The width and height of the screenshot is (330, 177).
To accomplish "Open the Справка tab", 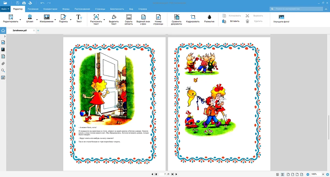I will point(142,9).
